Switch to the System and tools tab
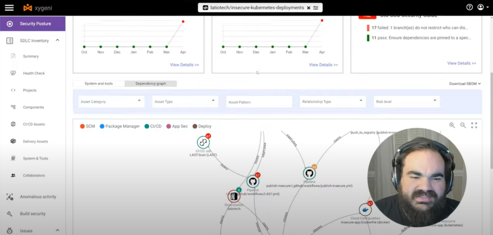 point(99,84)
